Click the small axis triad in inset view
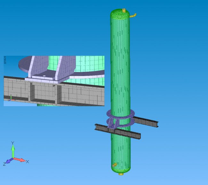The image size is (208, 185). point(11,99)
